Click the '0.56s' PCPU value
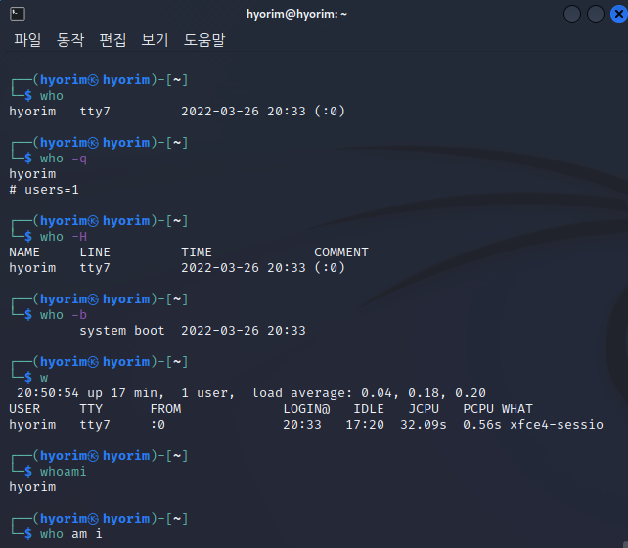Image resolution: width=628 pixels, height=548 pixels. click(482, 425)
